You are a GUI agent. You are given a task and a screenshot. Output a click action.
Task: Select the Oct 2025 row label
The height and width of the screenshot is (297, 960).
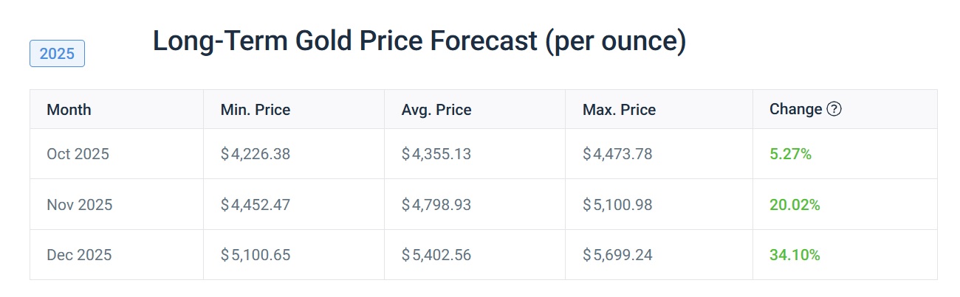click(78, 154)
